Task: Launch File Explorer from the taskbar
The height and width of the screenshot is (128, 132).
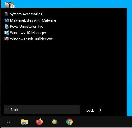Action: click(x=24, y=122)
